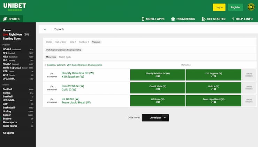Select NFL Football in Popular list
This screenshot has width=258, height=147.
pos(18,53)
